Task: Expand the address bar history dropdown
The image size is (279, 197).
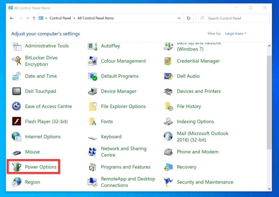Action: click(x=179, y=18)
